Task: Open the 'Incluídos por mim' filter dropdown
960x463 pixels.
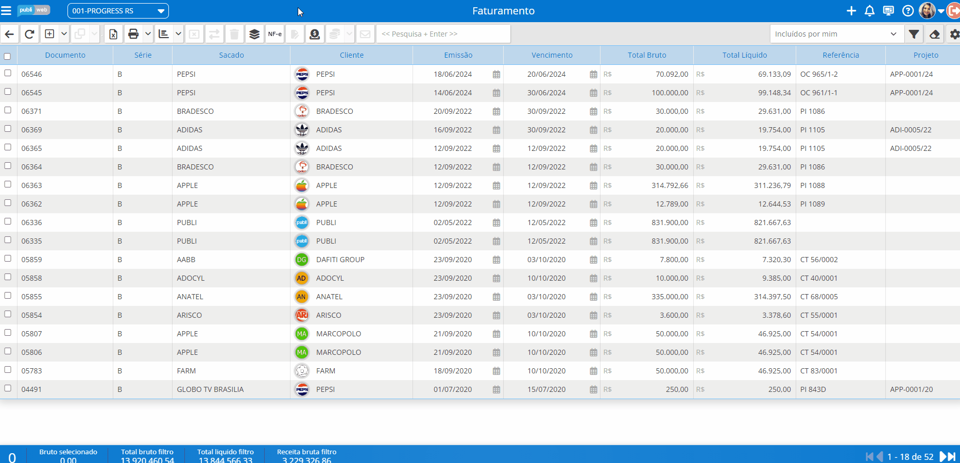Action: click(x=837, y=34)
